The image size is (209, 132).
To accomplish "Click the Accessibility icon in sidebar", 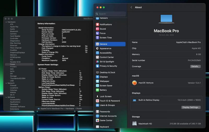I will click(97, 53).
